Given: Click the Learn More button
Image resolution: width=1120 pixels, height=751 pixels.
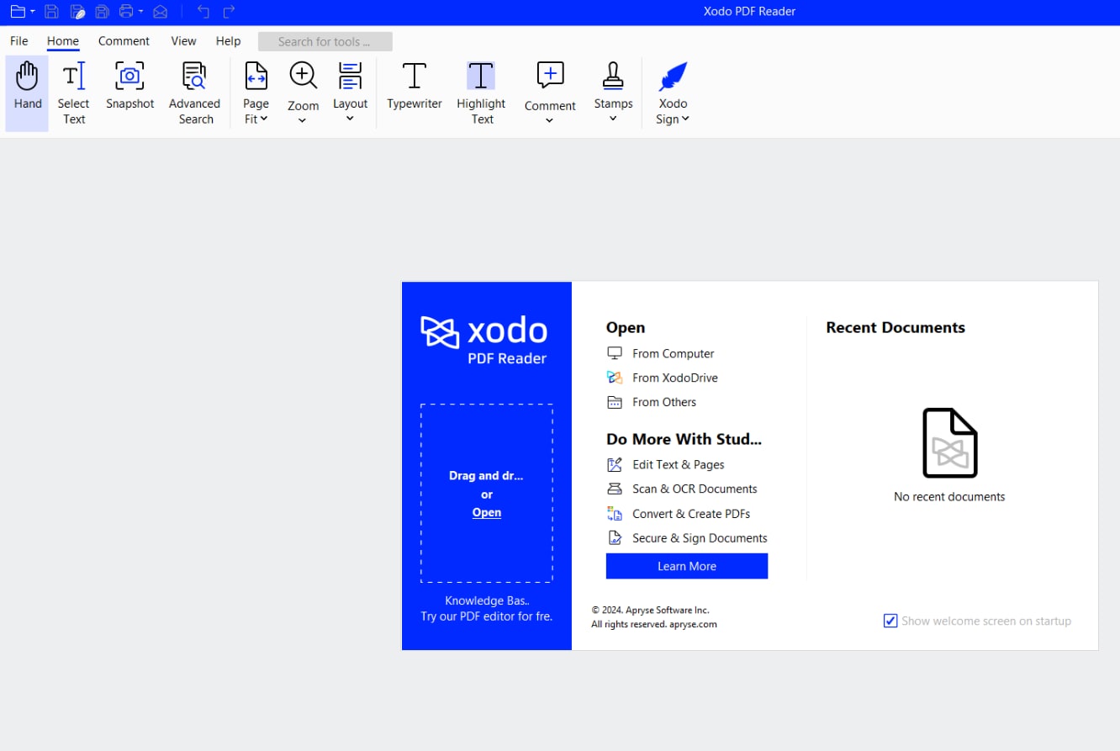Looking at the screenshot, I should point(686,565).
